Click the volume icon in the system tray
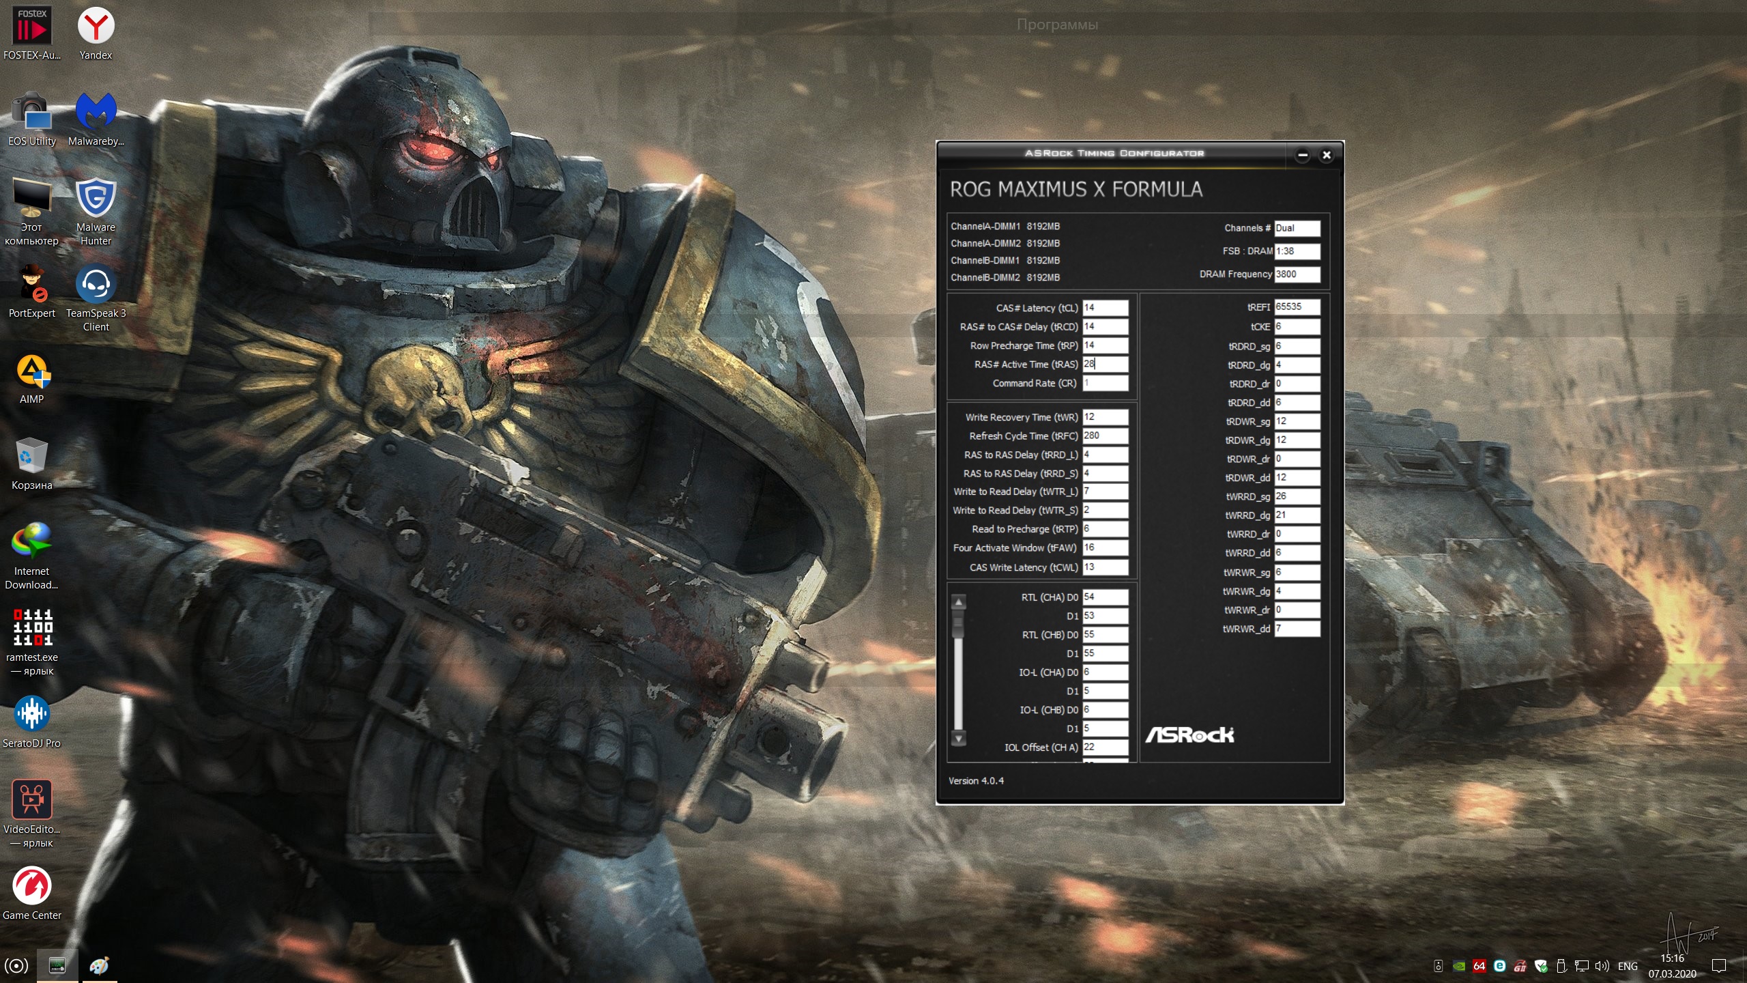 click(x=1602, y=966)
